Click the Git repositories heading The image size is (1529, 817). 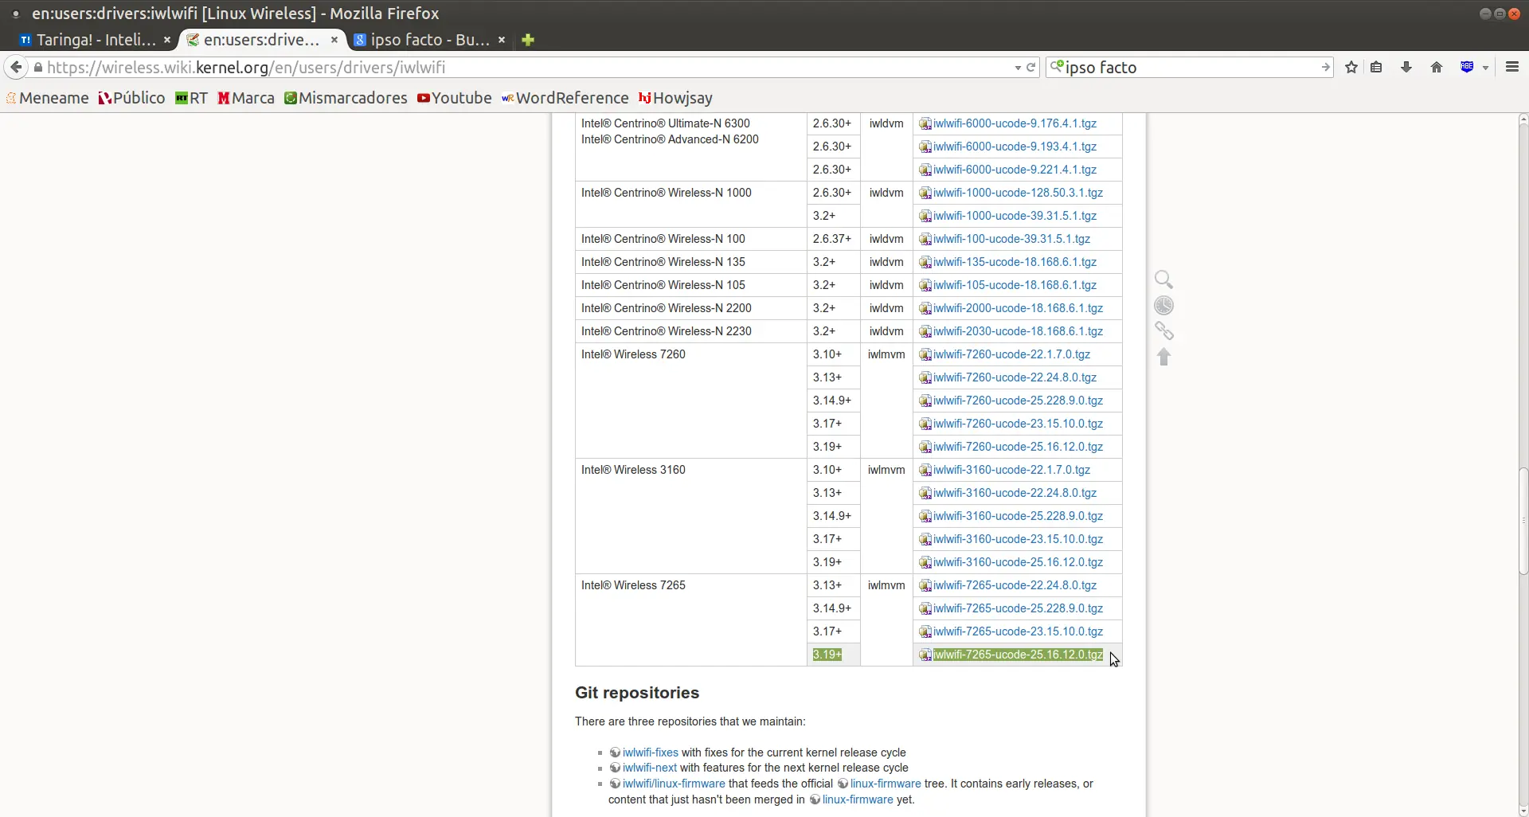click(x=637, y=693)
